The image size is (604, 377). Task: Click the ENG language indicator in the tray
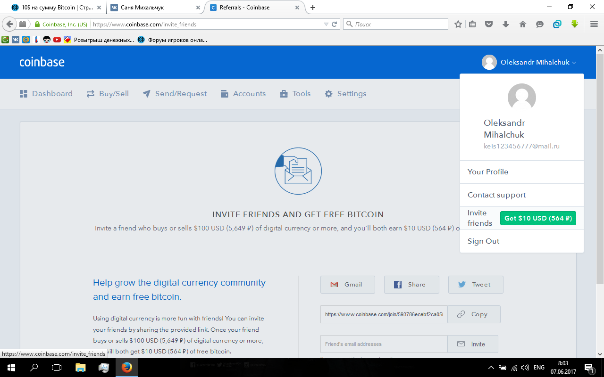(539, 368)
